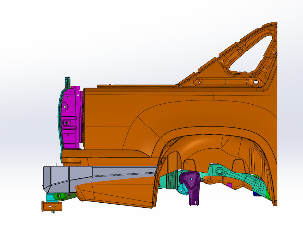Viewport: 303px width, 234px height.
Task: Select the elongated slot below quarter window
Action: pos(221,82)
